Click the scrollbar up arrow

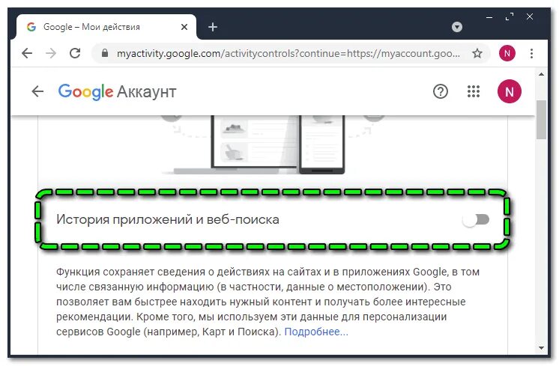541,74
